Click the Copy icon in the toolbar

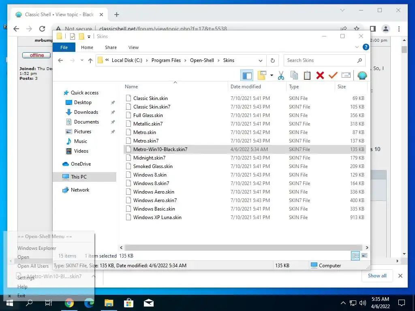294,76
